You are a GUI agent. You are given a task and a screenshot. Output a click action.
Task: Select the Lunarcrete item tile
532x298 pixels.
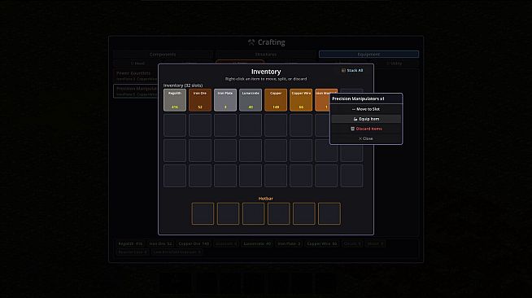251,100
